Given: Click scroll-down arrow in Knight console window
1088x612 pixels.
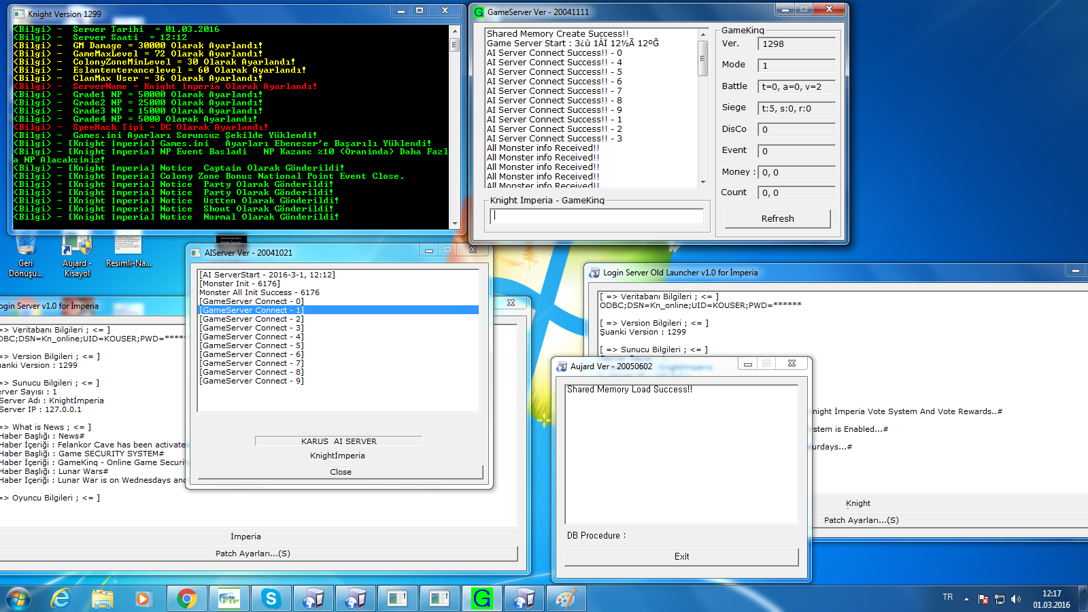Looking at the screenshot, I should pyautogui.click(x=454, y=223).
